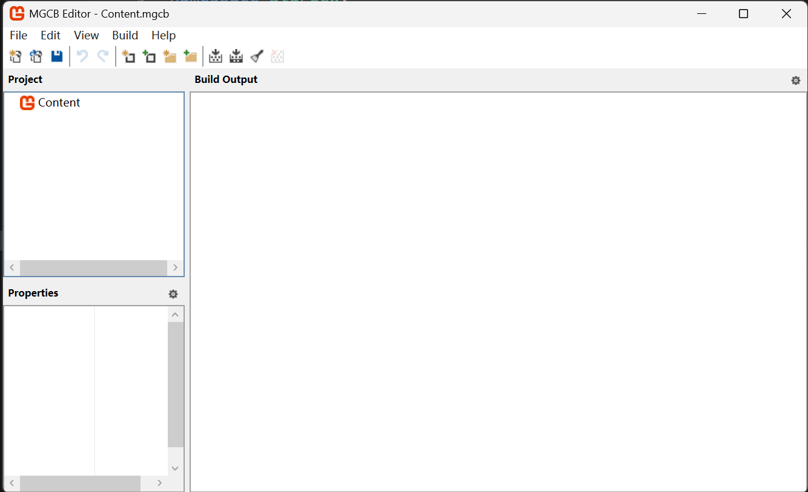The height and width of the screenshot is (492, 808).
Task: Open the Build Output settings gear
Action: (x=796, y=80)
